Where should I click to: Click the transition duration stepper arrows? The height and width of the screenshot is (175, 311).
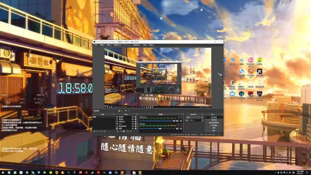click(x=202, y=120)
